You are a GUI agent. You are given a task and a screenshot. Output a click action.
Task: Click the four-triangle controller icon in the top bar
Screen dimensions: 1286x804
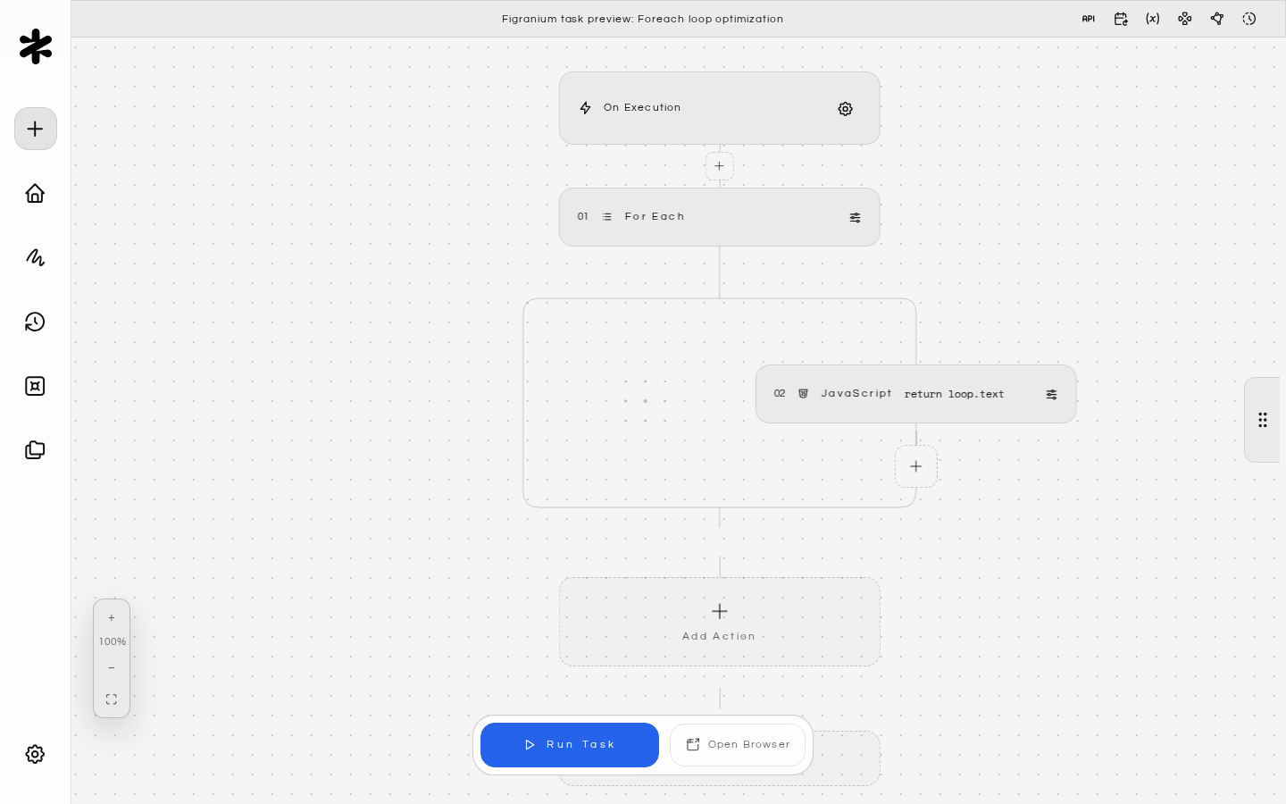click(x=1185, y=19)
